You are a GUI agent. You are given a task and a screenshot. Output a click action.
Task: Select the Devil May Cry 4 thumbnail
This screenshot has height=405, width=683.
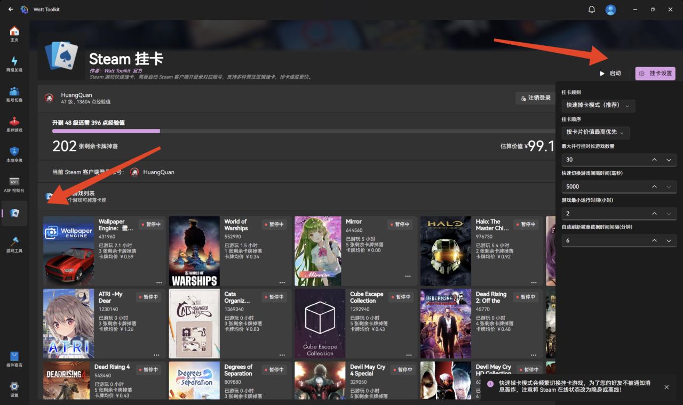tap(320, 380)
